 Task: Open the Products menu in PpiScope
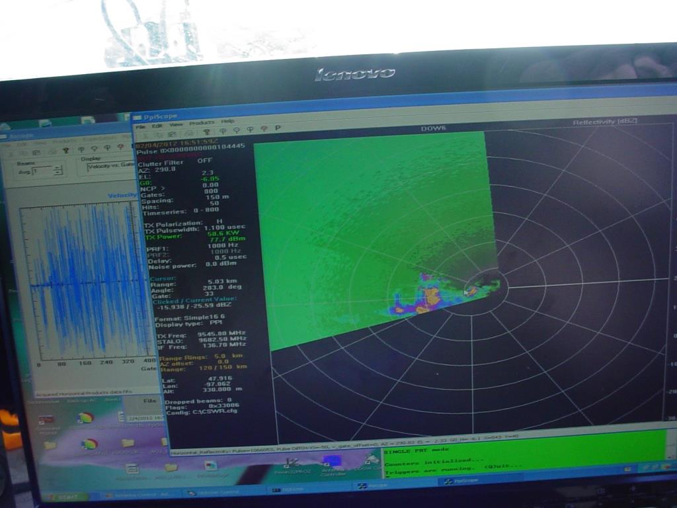coord(202,122)
